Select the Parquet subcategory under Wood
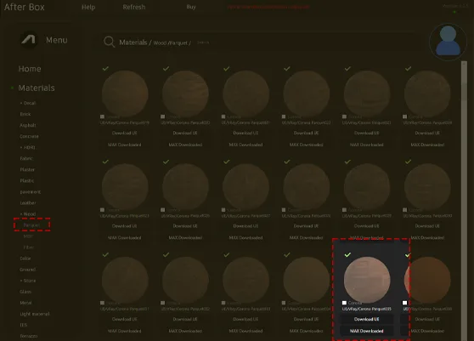 [31, 225]
